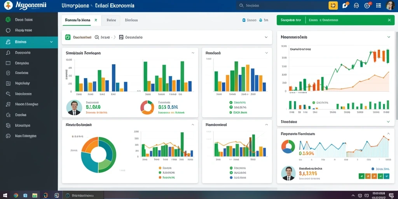398x199 pixels.
Task: Open the dropdown chevron at the filter bar's end
Action: (x=266, y=37)
